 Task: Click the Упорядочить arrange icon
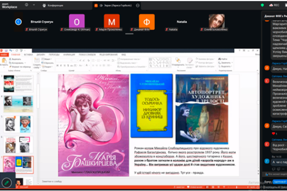[178, 60]
